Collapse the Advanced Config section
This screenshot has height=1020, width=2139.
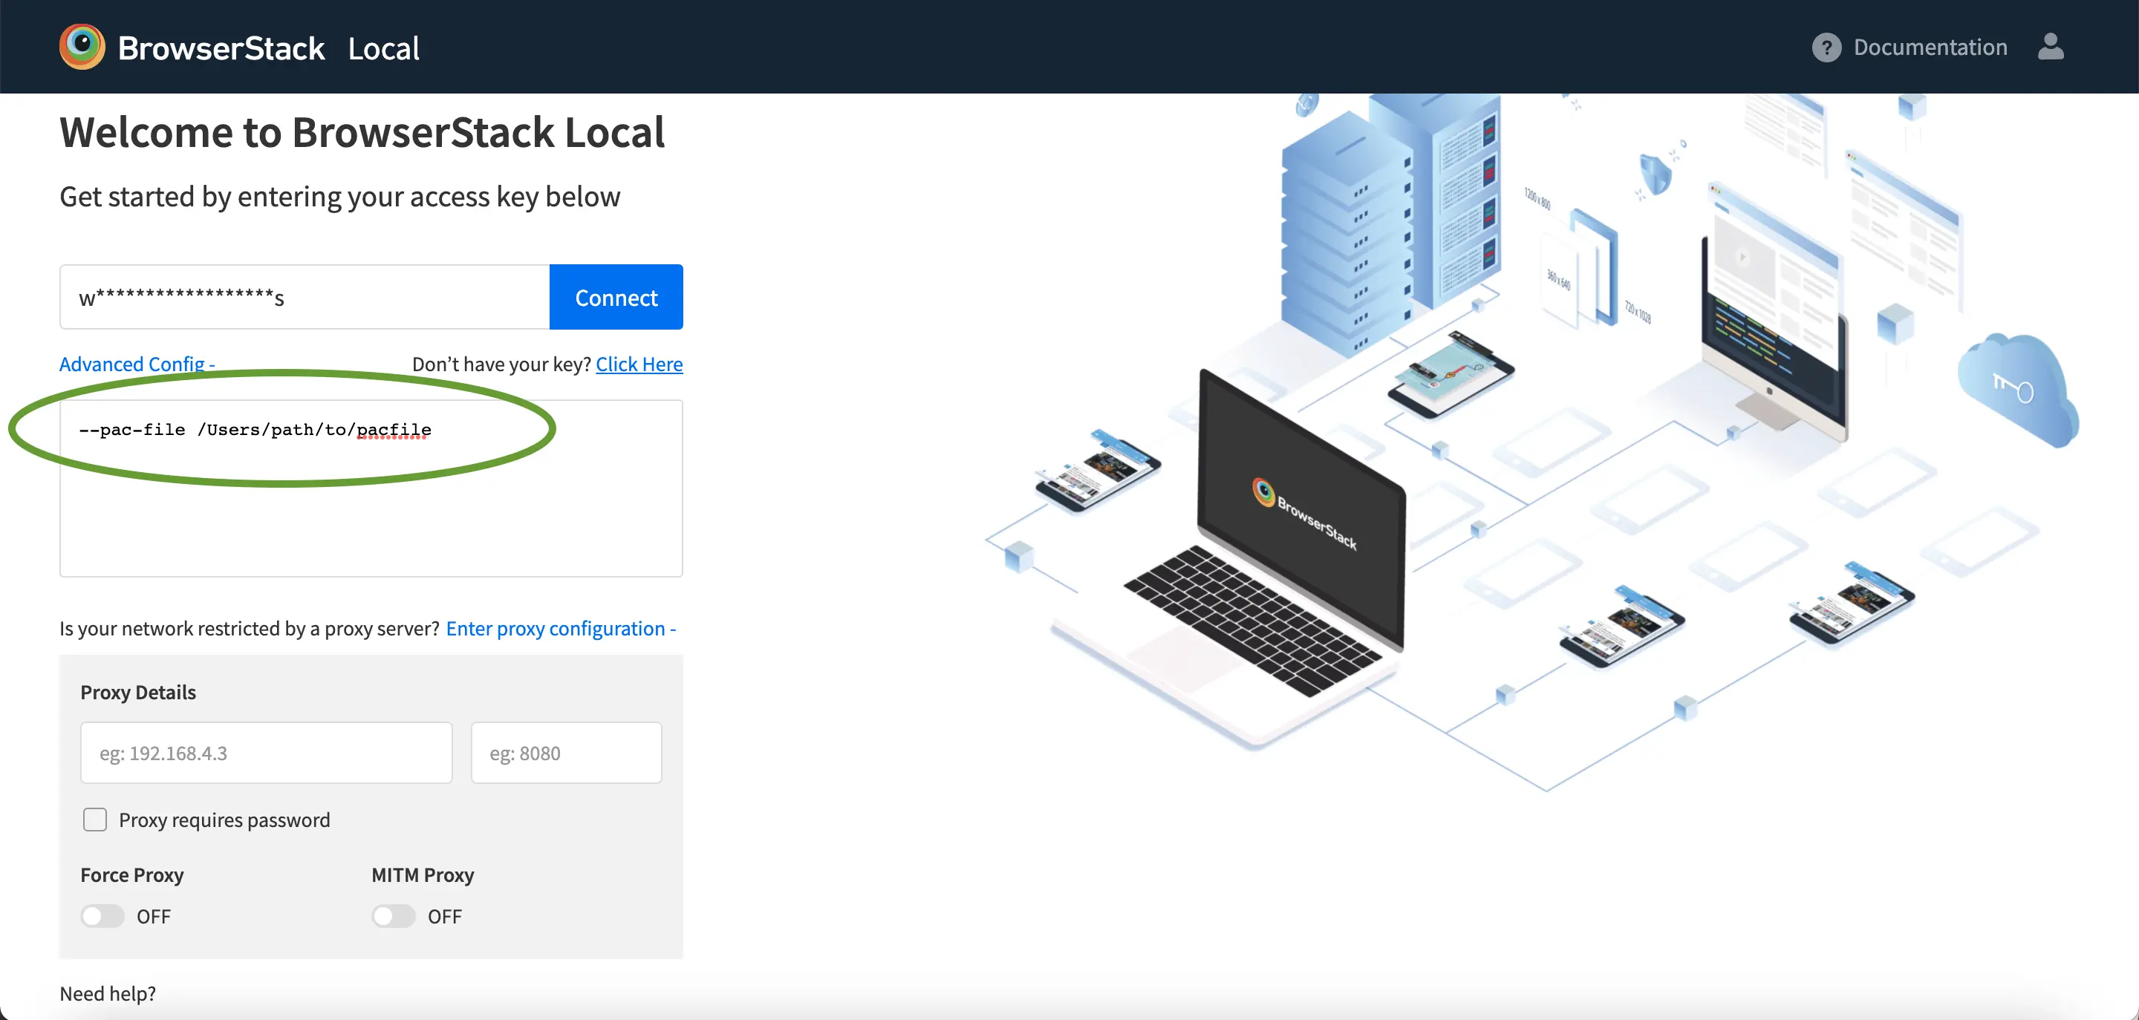[137, 364]
